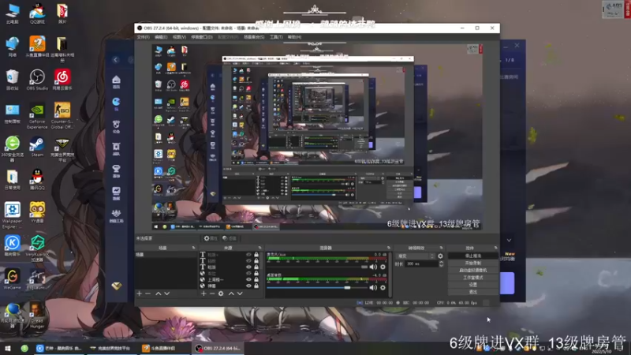
Task: Open source properties gear in sources toolbar
Action: [221, 293]
